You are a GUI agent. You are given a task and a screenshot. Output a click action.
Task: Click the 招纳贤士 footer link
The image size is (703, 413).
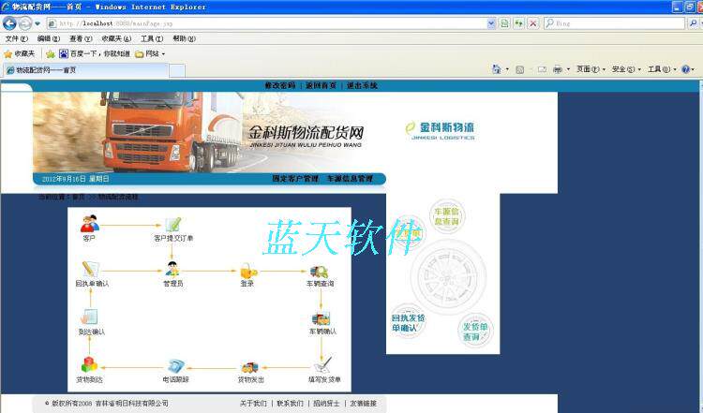point(326,404)
